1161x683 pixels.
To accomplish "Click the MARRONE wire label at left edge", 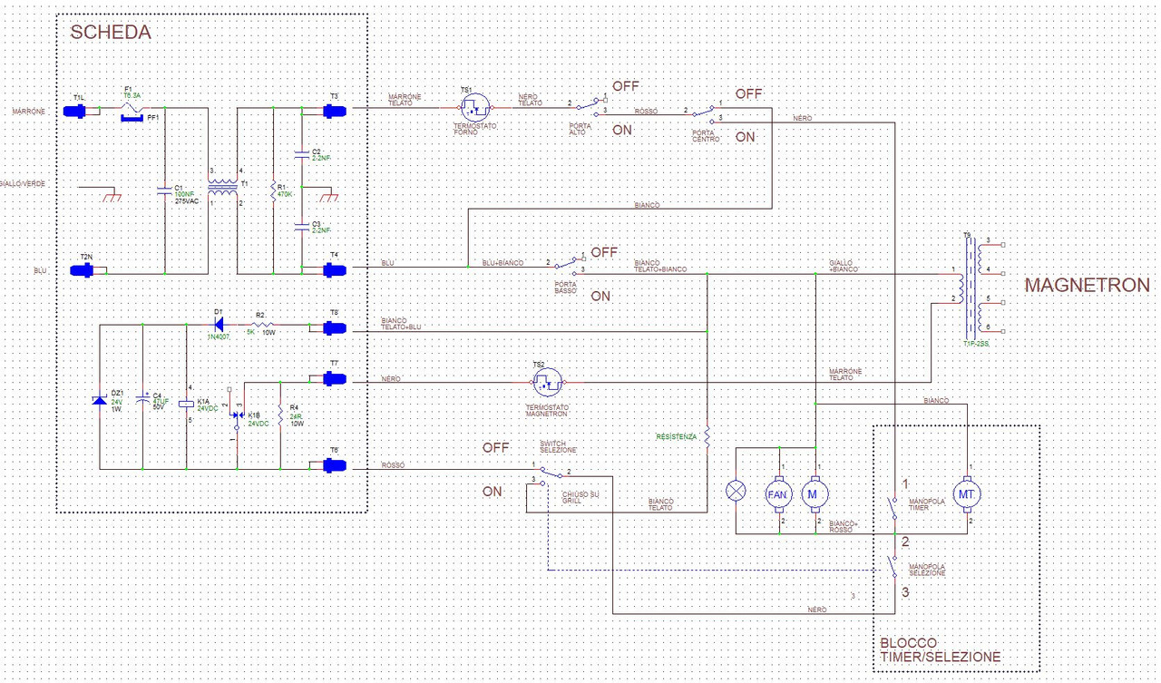I will pos(28,112).
